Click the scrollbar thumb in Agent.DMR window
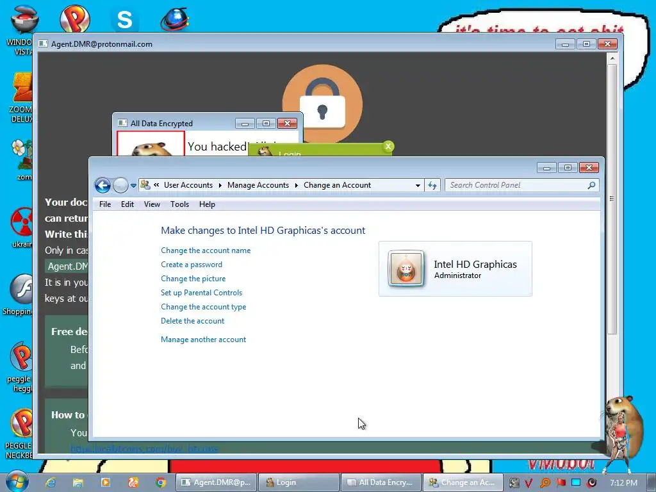 612,199
